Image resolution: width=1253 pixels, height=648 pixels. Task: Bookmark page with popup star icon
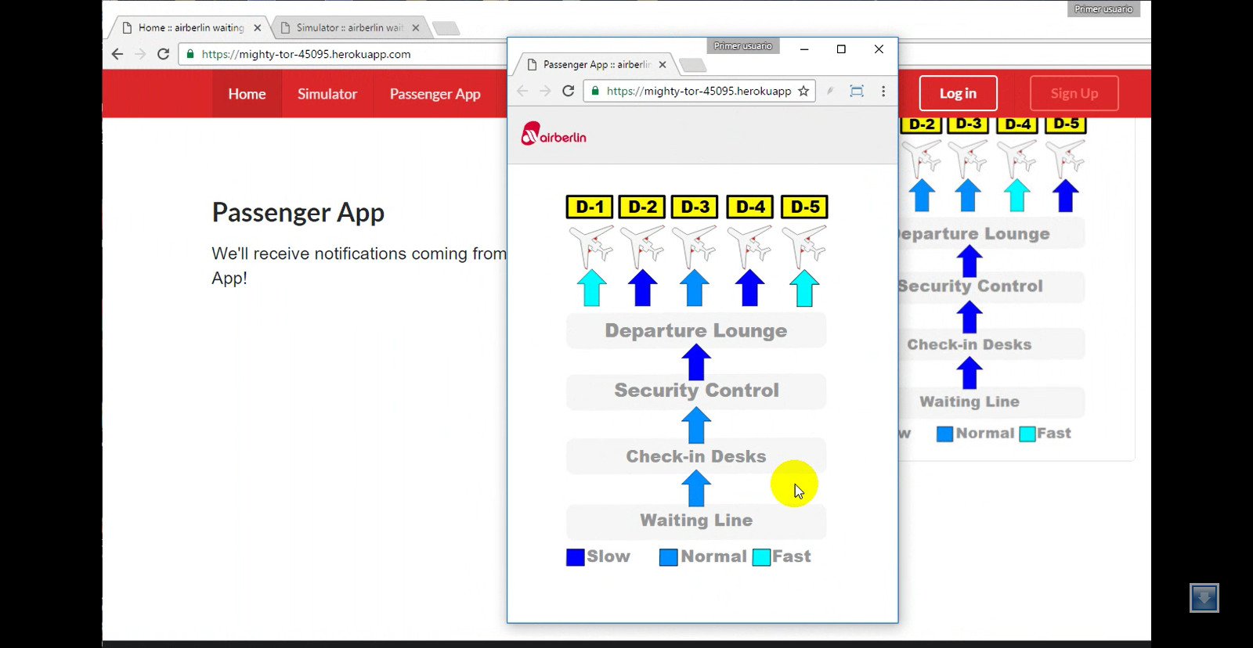pyautogui.click(x=803, y=91)
